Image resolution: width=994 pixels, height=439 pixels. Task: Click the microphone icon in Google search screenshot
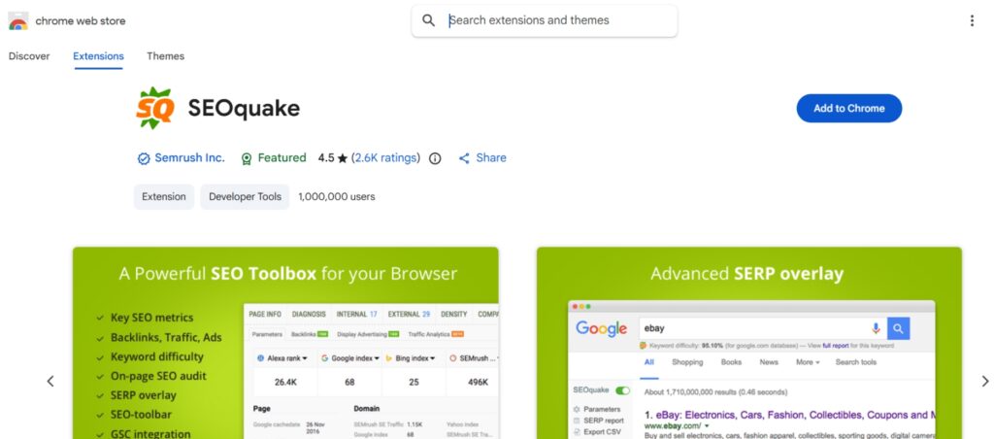click(876, 328)
